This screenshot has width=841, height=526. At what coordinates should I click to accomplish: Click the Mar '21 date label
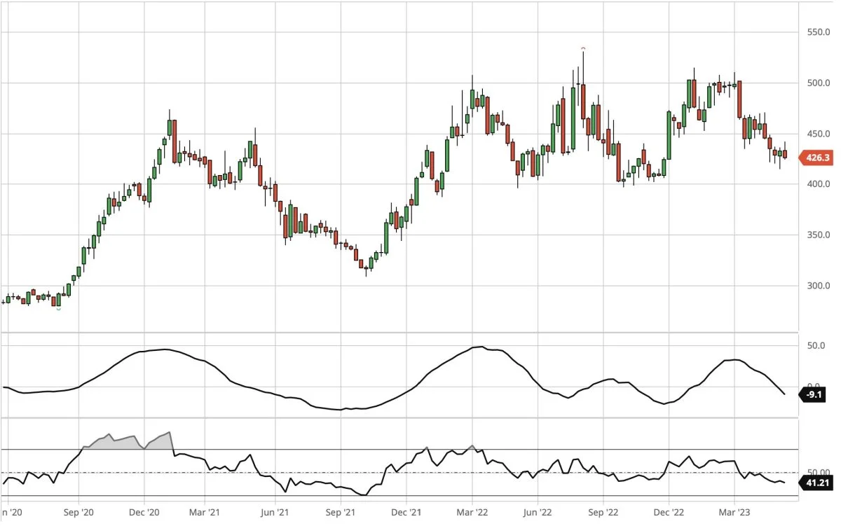[203, 512]
